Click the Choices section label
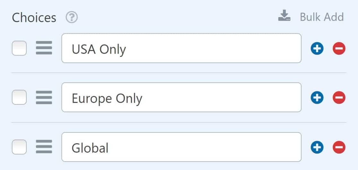358x170 pixels. [x=34, y=18]
